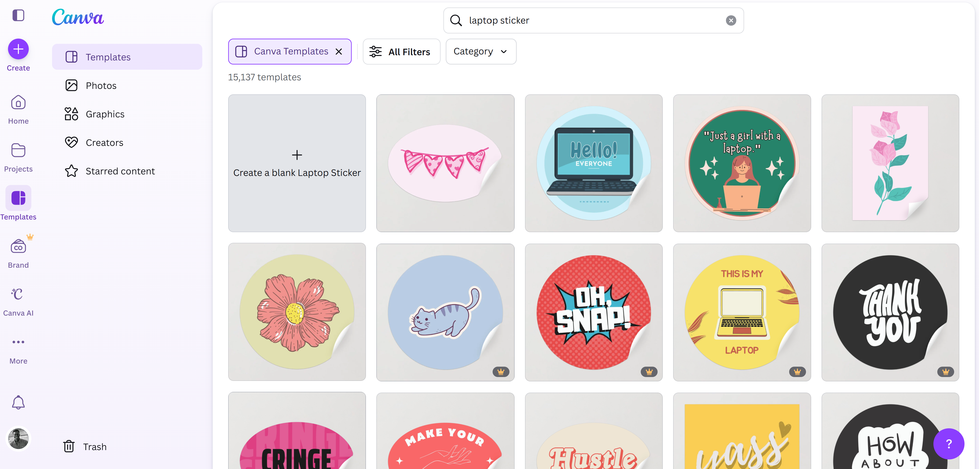Image resolution: width=979 pixels, height=469 pixels.
Task: Open the Cringe pink sticker template
Action: [297, 431]
